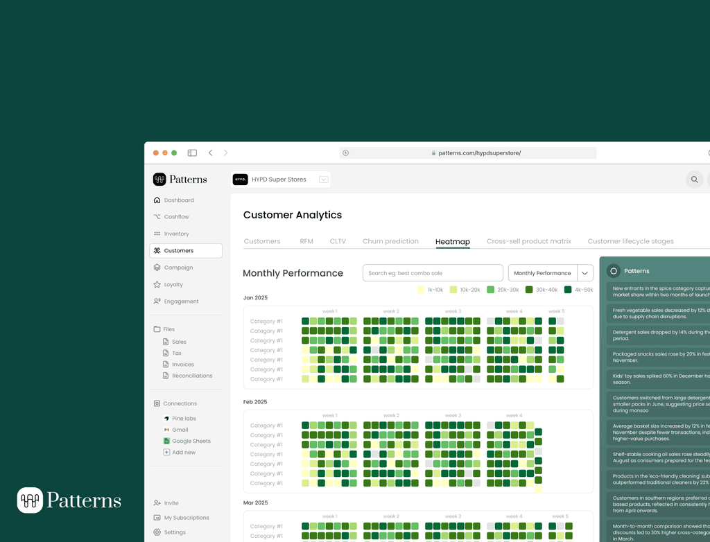Click the plus icon in address bar
Screen dimensions: 710x542
pos(345,153)
